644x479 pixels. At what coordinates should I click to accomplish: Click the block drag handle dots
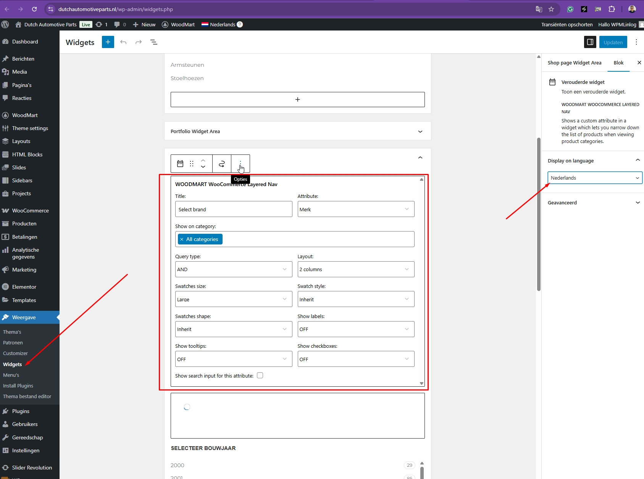pos(192,164)
